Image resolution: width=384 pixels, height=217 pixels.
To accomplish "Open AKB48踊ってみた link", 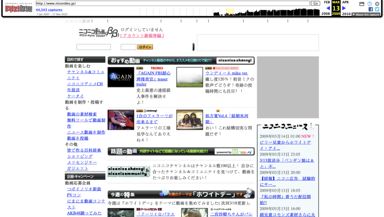I will (84, 213).
